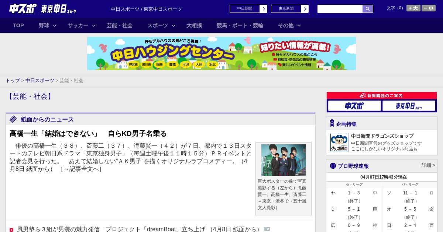Viewport: 443px width, 232px height.
Task: Click the red bullet before 風男塾 article
Action: (x=11, y=230)
